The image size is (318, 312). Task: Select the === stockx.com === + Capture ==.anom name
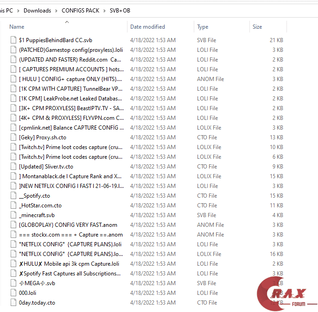(x=71, y=234)
